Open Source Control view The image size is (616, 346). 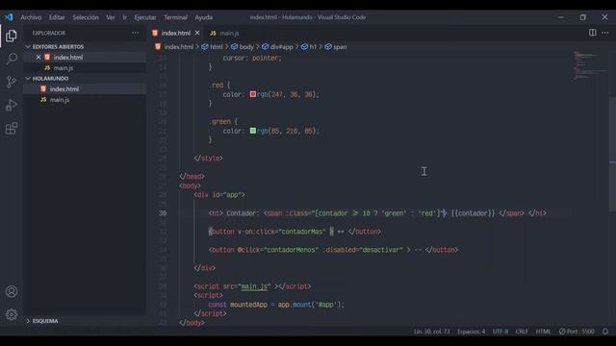coord(12,82)
